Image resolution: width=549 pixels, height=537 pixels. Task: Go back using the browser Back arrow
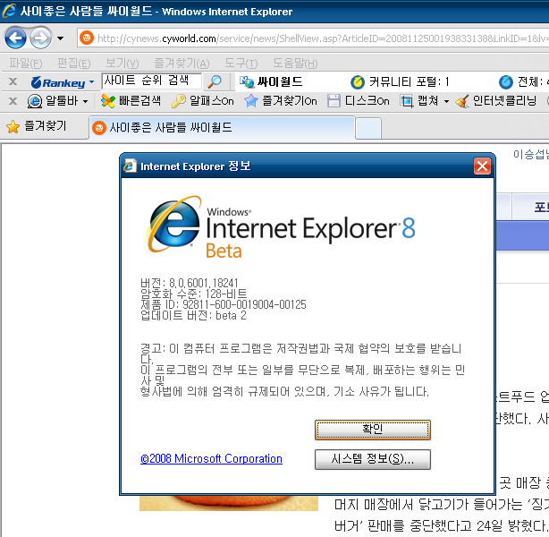(15, 38)
